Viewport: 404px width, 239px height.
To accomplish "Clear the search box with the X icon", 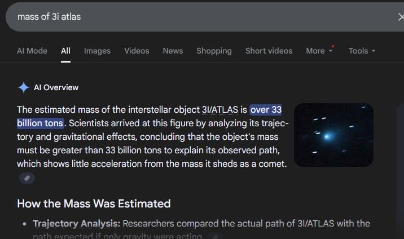I will pos(401,17).
